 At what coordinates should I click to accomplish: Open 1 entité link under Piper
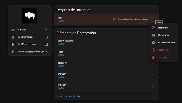61,55
